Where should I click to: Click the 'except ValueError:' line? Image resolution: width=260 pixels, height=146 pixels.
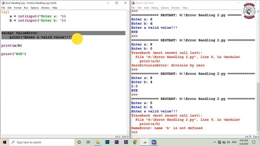pyautogui.click(x=20, y=33)
